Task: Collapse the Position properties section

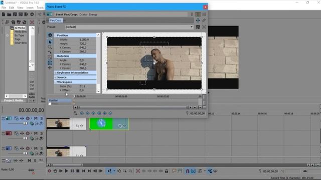Action: [56, 35]
